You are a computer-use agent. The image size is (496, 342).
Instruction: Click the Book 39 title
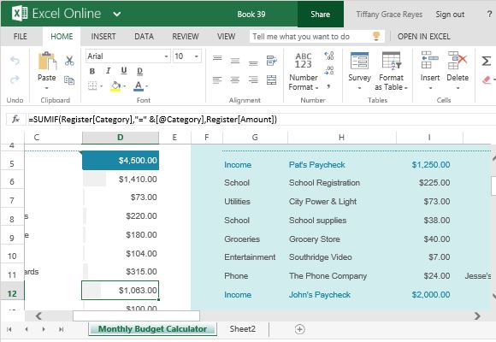pyautogui.click(x=251, y=15)
